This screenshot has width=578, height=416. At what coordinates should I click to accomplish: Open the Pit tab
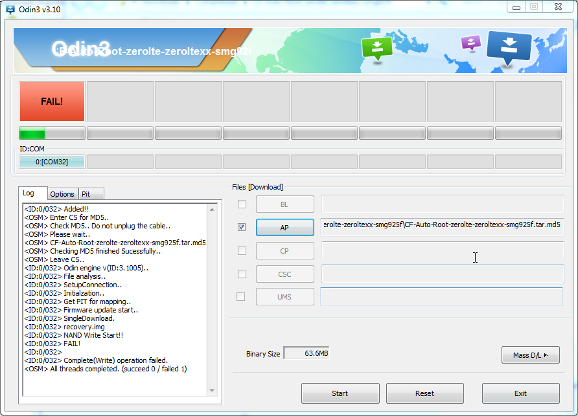click(91, 194)
